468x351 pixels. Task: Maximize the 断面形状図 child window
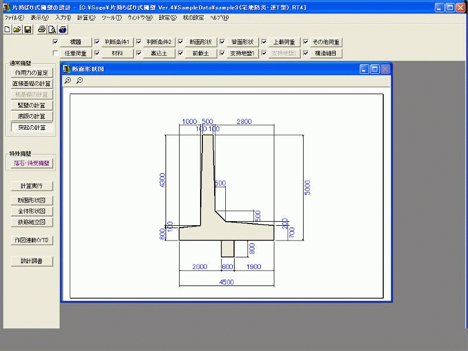374,69
